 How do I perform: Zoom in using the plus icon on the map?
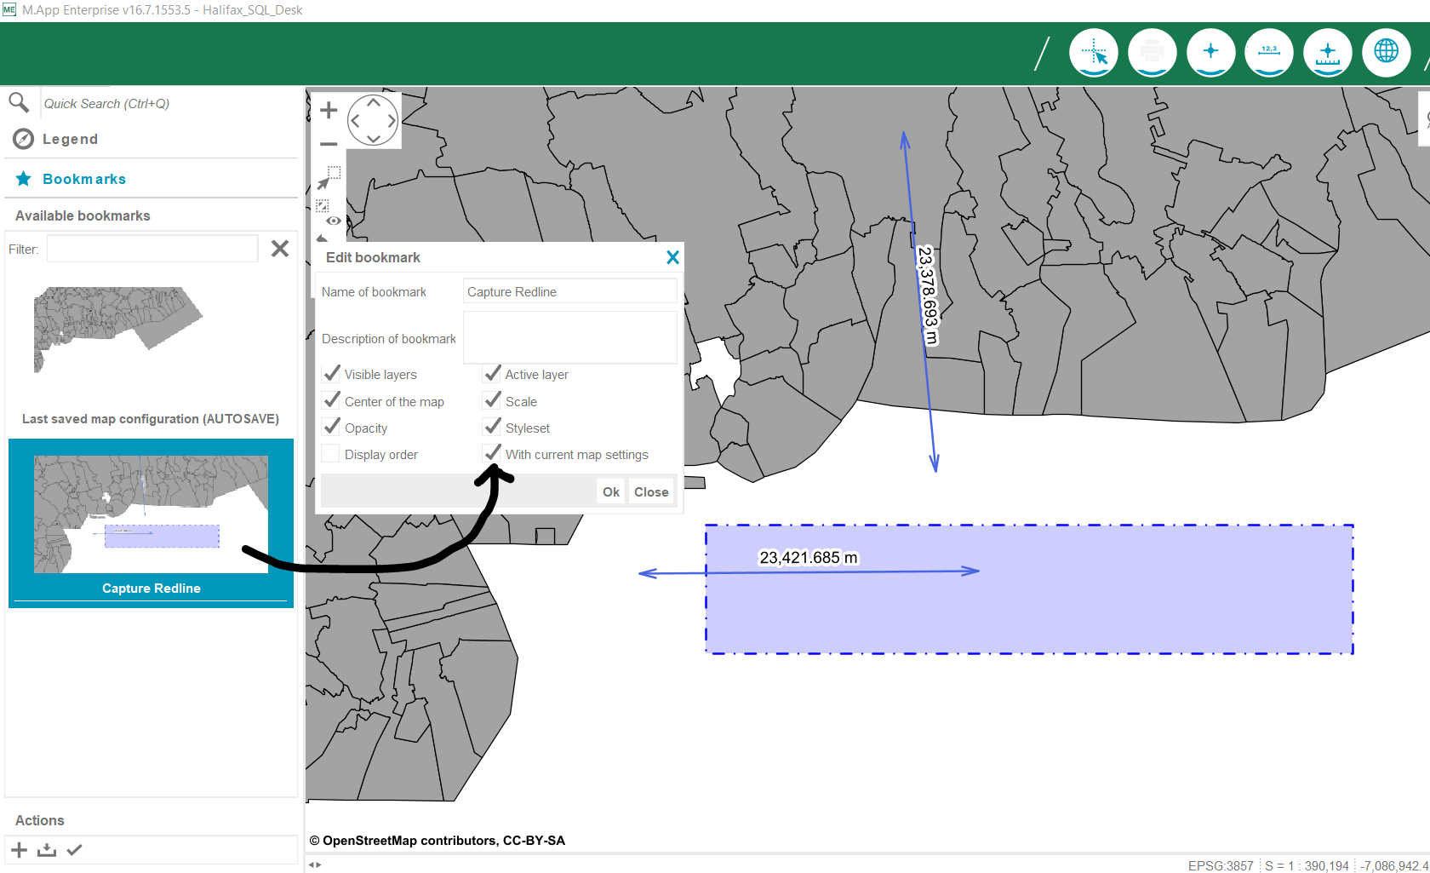pos(329,109)
